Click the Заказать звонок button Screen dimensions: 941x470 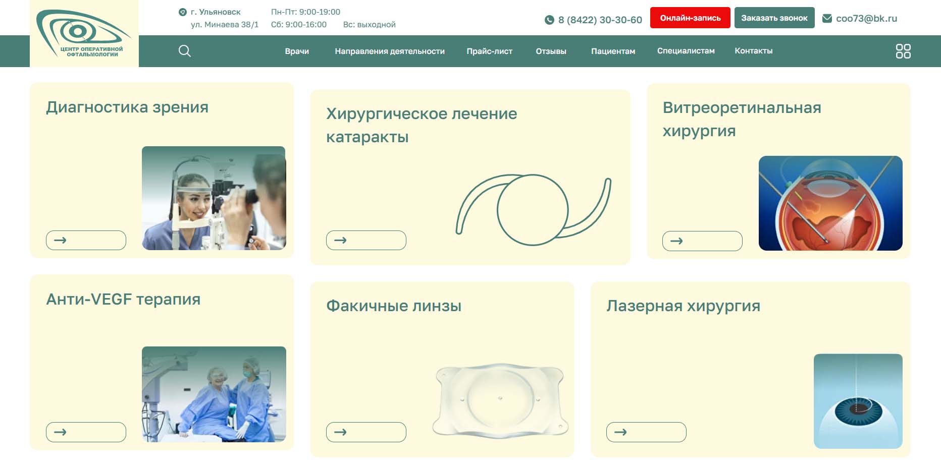point(774,18)
